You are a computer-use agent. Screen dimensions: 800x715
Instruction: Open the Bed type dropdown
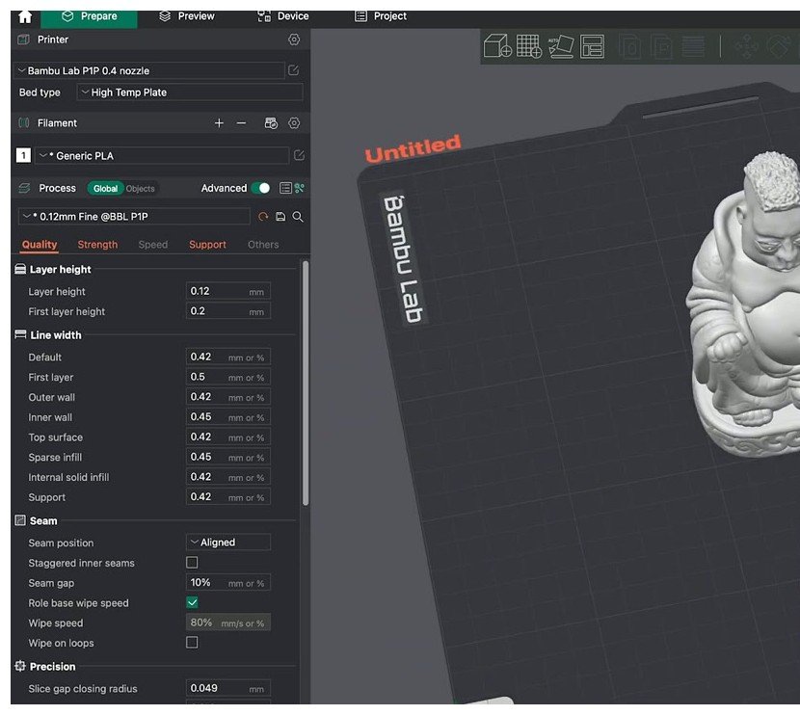point(189,93)
